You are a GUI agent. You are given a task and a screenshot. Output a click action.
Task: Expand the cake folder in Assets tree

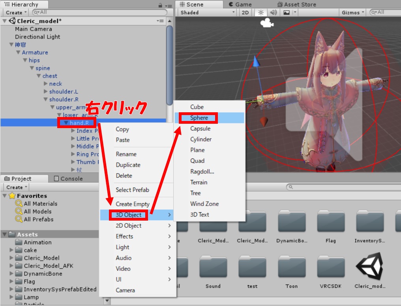pos(11,250)
